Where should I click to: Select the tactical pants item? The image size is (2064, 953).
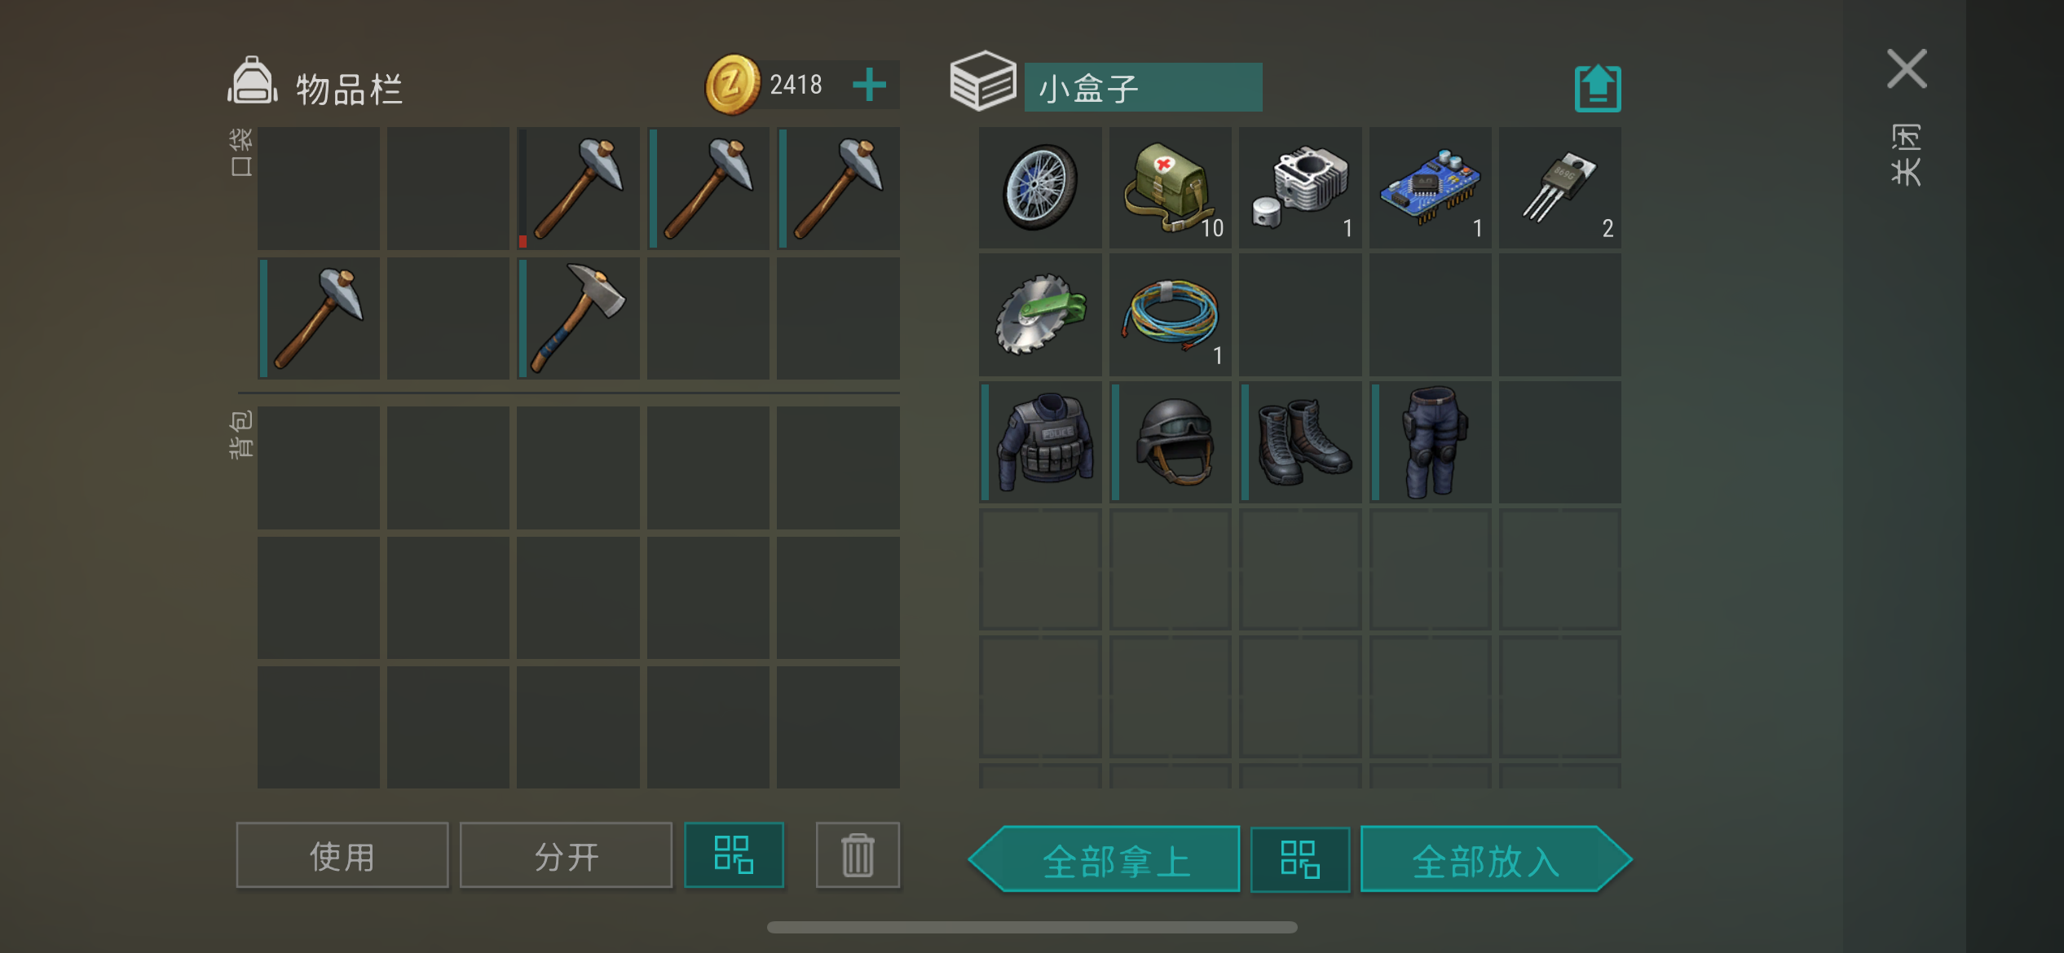[1430, 442]
